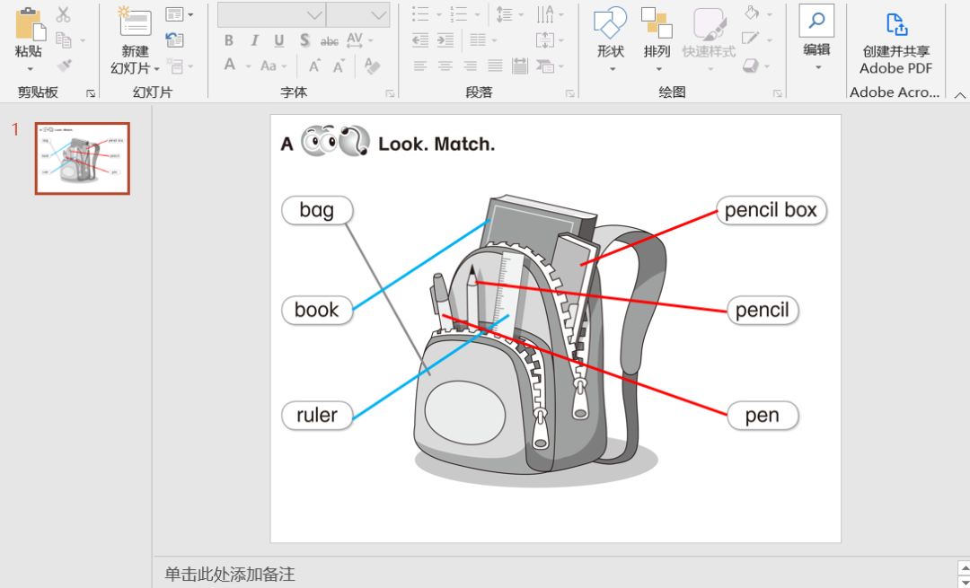Open the Font (字体) dialog launcher
970x588 pixels.
[390, 93]
